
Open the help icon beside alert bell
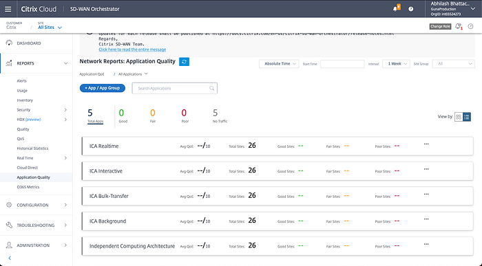(470, 26)
